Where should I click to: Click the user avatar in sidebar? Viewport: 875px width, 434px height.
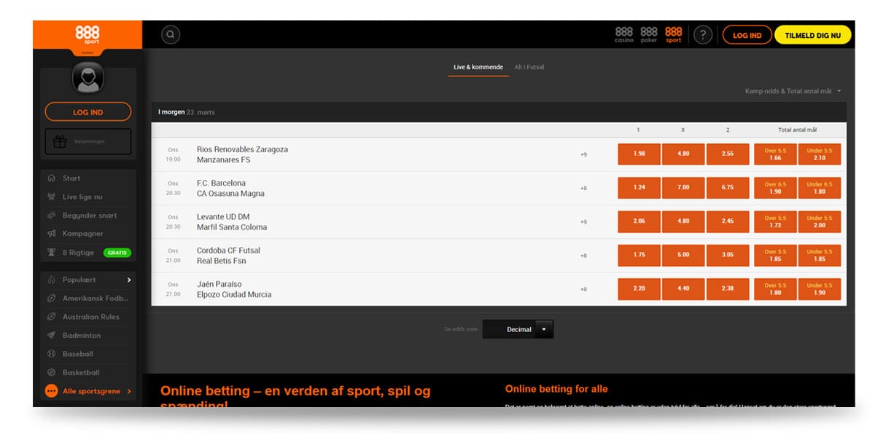tap(88, 77)
